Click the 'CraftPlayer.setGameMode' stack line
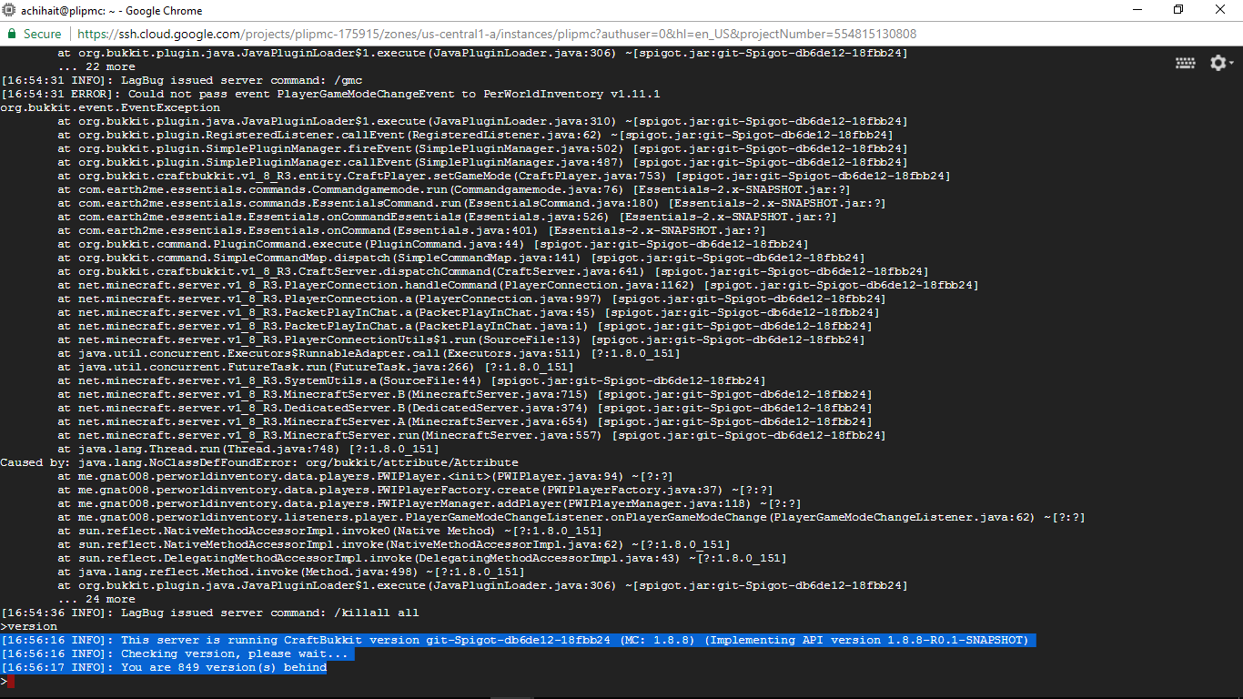Image resolution: width=1243 pixels, height=699 pixels. point(503,176)
